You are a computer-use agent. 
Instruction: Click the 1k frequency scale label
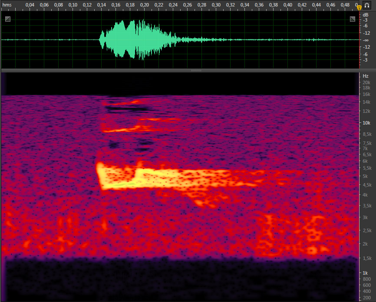tap(365, 273)
